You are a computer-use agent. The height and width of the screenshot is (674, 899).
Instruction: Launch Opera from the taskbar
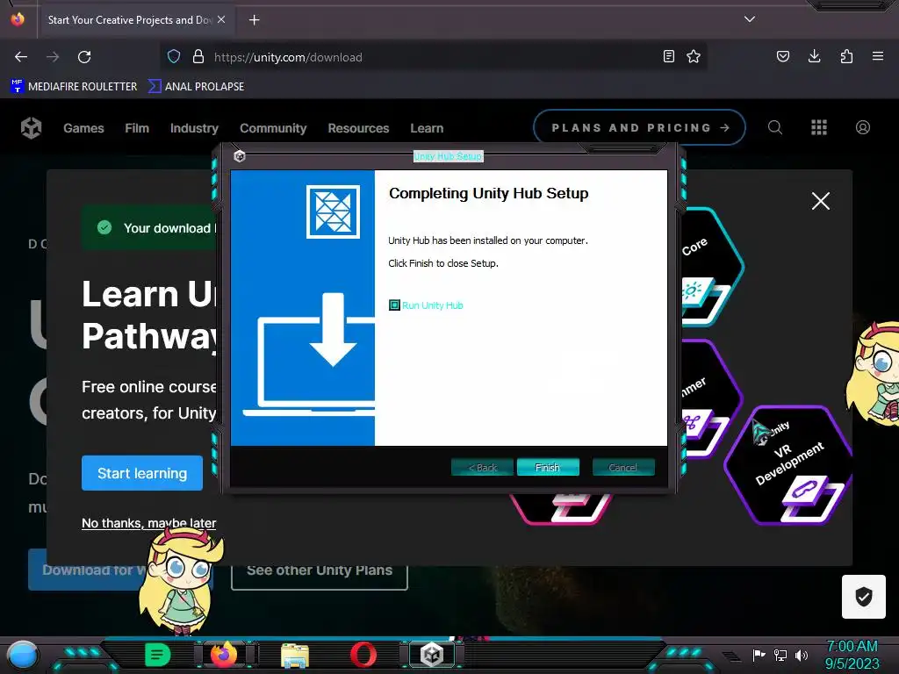pos(363,655)
